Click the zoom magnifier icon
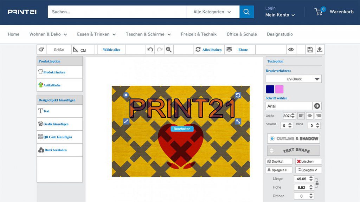360x202 pixels. click(169, 50)
